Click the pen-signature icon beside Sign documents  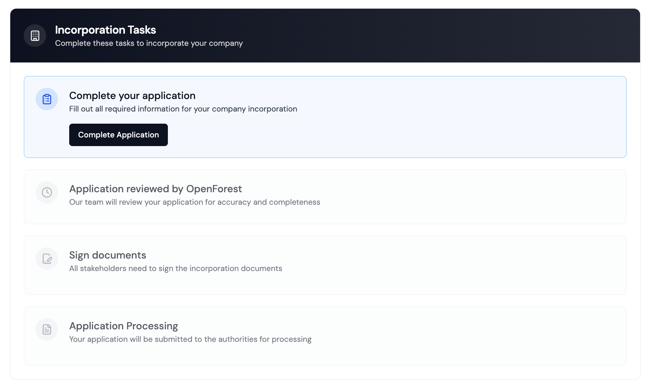pyautogui.click(x=47, y=259)
